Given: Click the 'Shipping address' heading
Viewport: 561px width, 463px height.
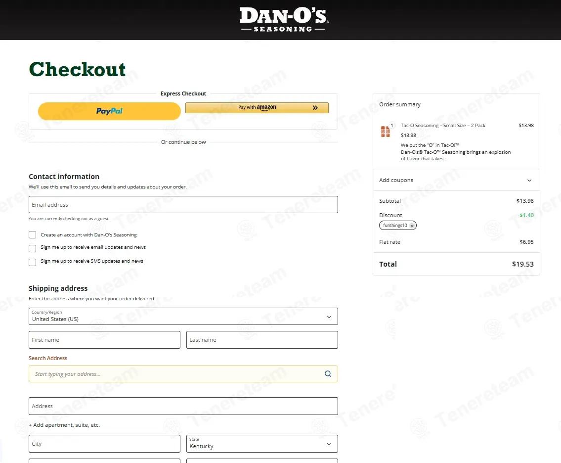Looking at the screenshot, I should (58, 288).
